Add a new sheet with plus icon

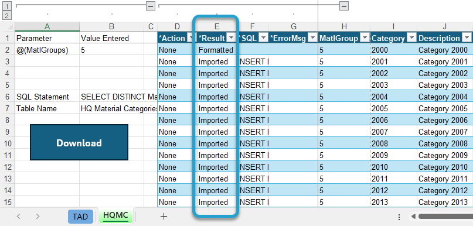pyautogui.click(x=164, y=216)
